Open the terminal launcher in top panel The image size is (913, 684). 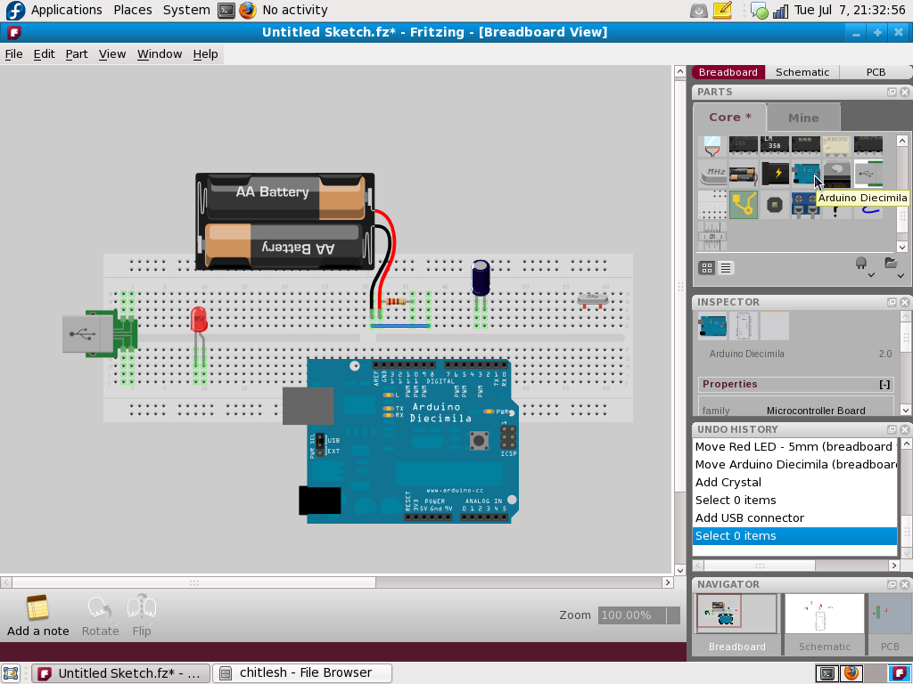coord(226,11)
